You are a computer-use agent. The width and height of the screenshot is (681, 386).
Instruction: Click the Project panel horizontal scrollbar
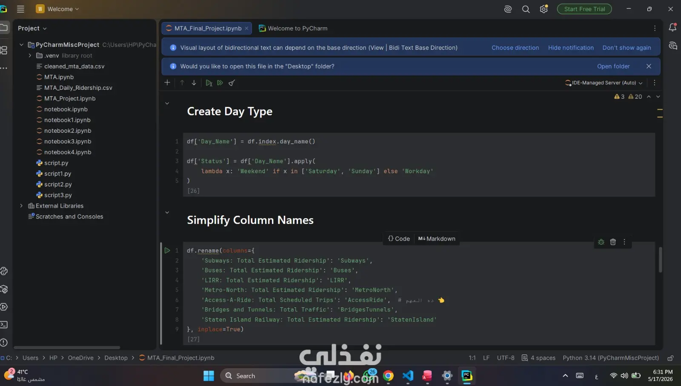[67, 347]
